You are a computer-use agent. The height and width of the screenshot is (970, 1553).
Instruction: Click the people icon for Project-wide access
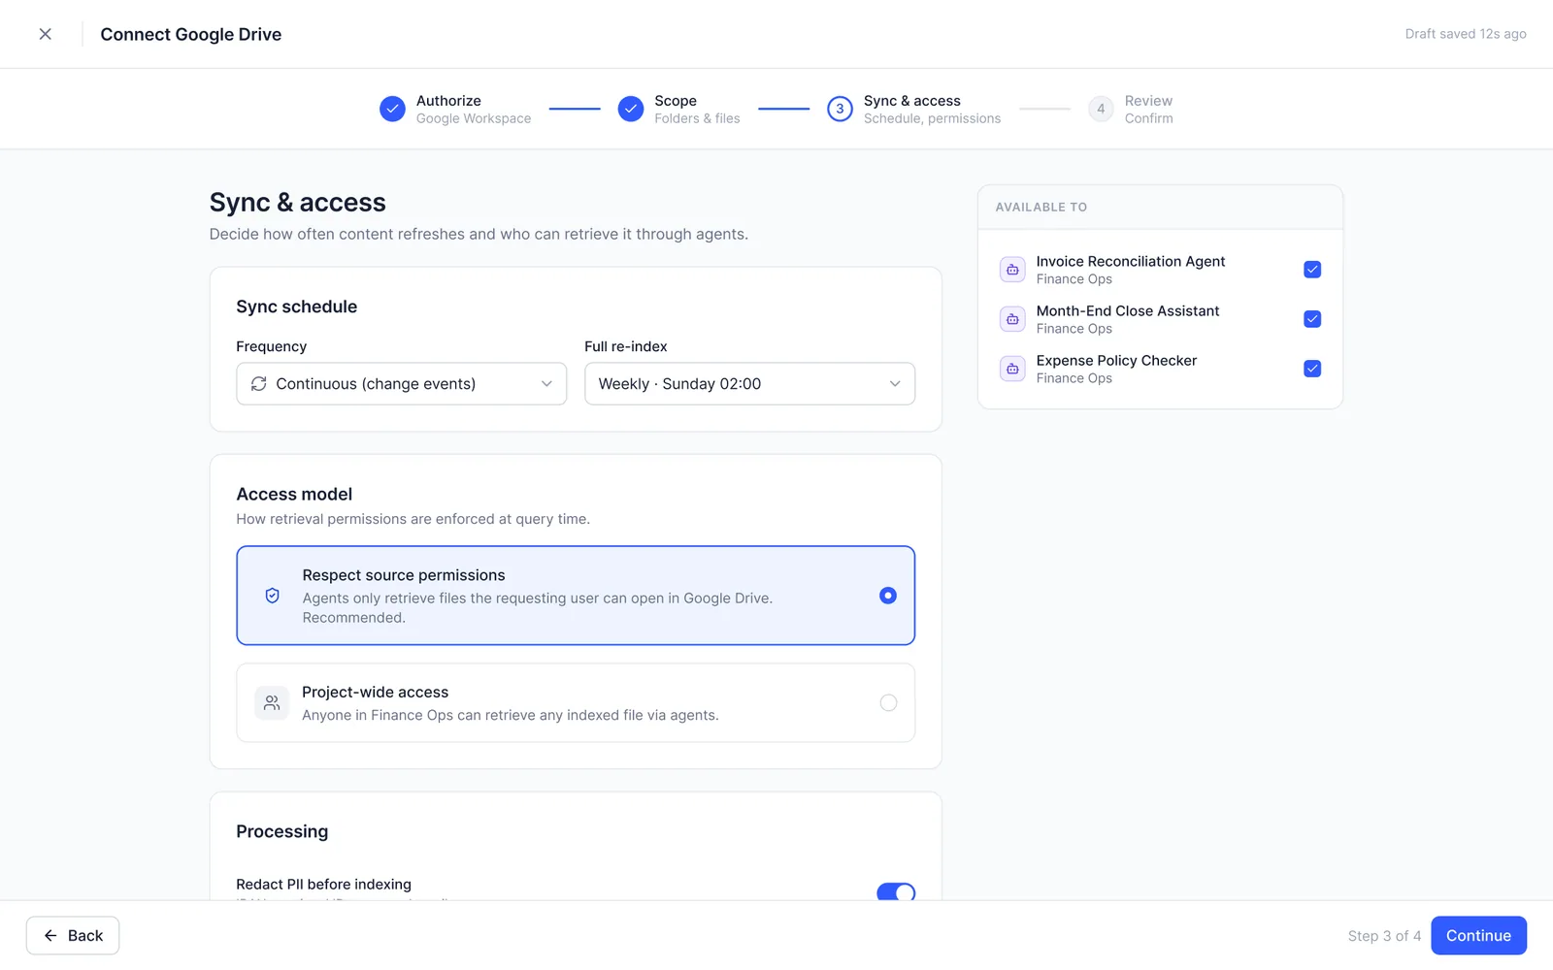[272, 702]
